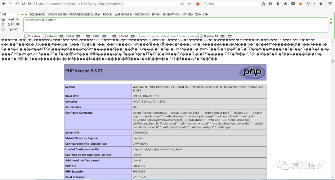Screen dimensions: 335x180
Task: Bookmark this page with the star icon
Action: pyautogui.click(x=263, y=4)
